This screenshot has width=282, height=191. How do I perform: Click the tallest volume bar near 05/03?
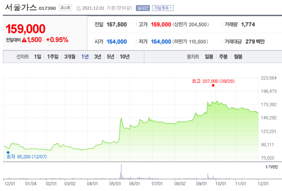pyautogui.click(x=121, y=172)
